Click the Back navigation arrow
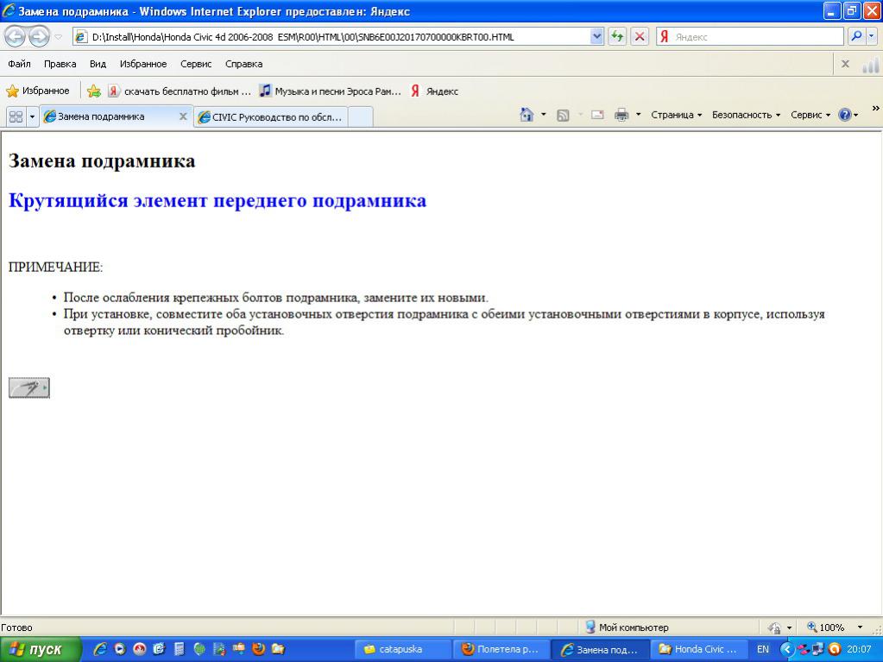Viewport: 883px width, 662px height. (16, 36)
